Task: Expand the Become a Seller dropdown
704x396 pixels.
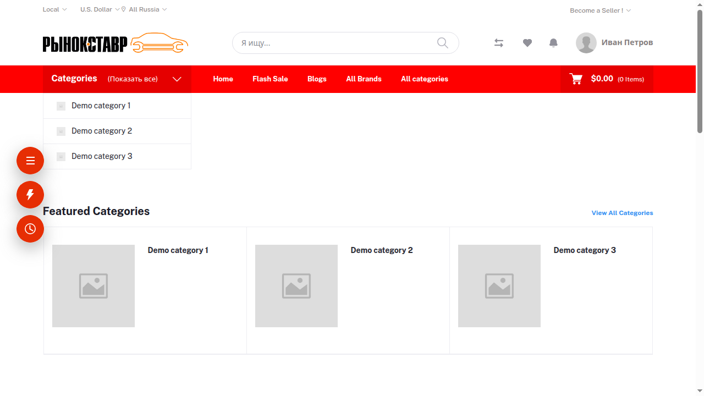Action: tap(600, 10)
